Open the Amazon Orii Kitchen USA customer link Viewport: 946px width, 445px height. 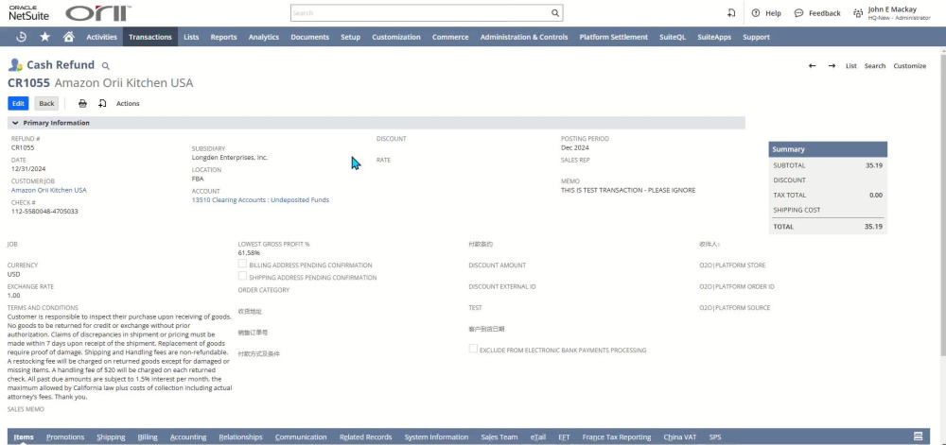(x=49, y=190)
